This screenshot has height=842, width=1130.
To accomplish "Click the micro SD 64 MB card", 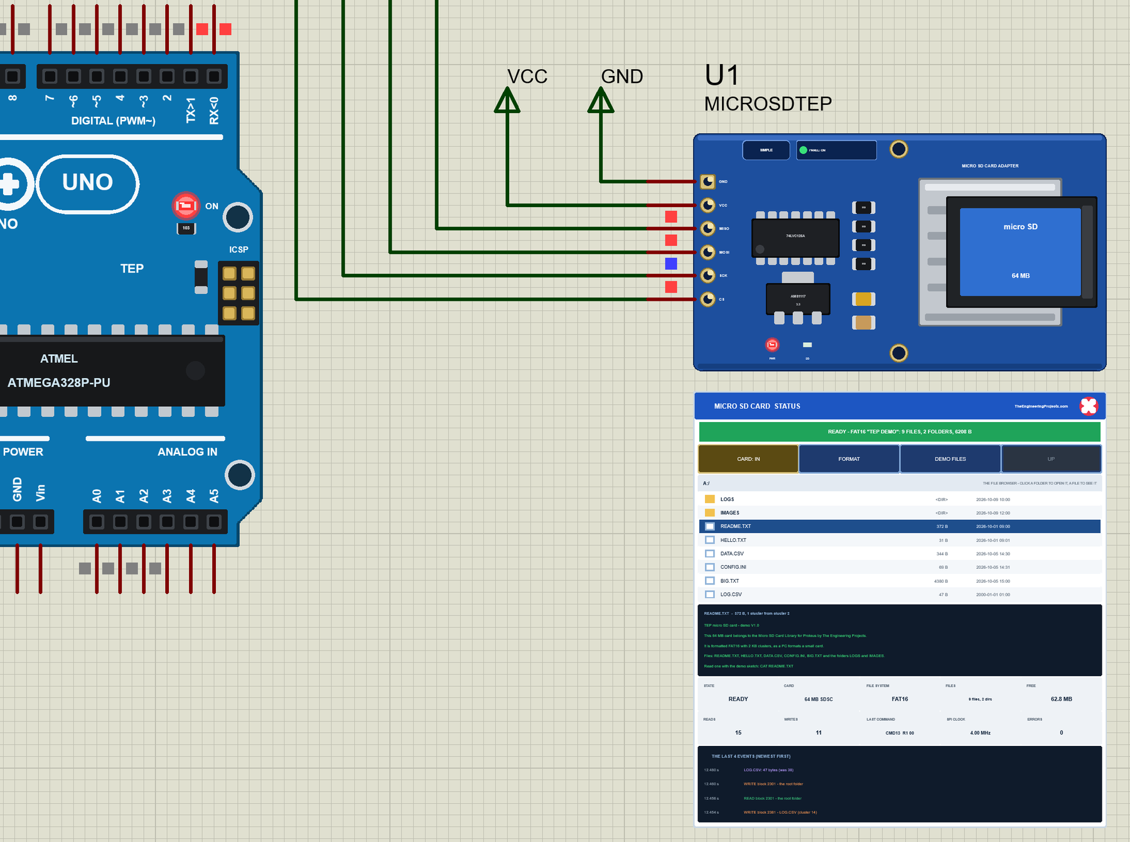I will 1021,252.
